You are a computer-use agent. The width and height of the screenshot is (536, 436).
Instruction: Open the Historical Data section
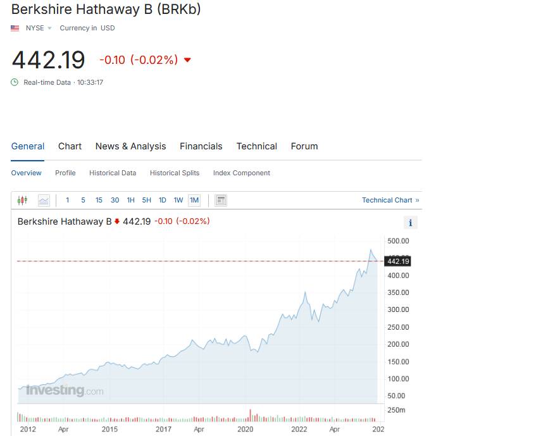(112, 173)
